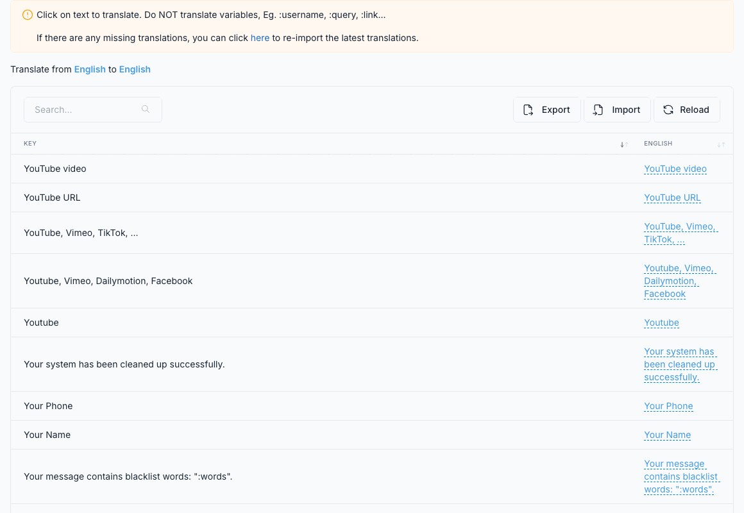Viewport: 744px width, 513px height.
Task: Select 'Your message contains blacklist words' key text
Action: [128, 476]
